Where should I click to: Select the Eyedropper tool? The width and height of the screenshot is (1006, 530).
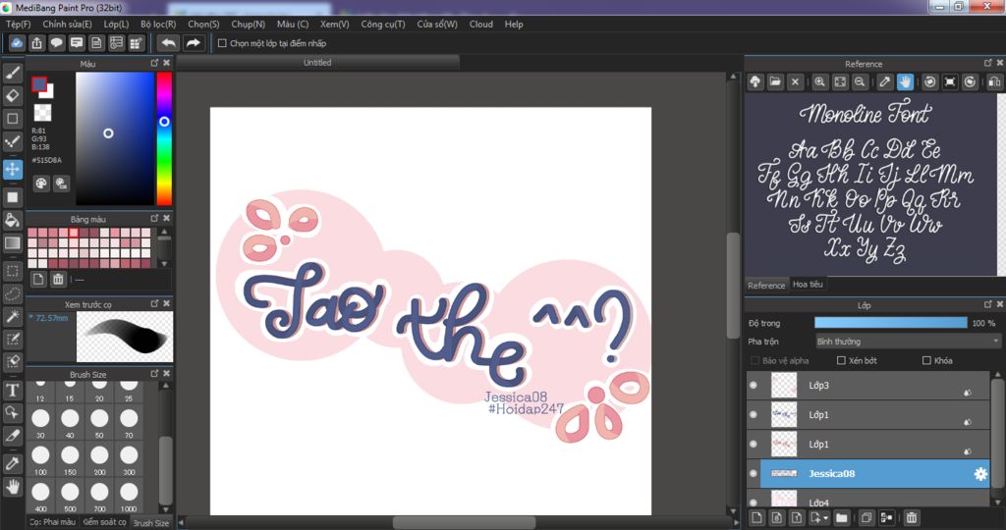click(12, 463)
